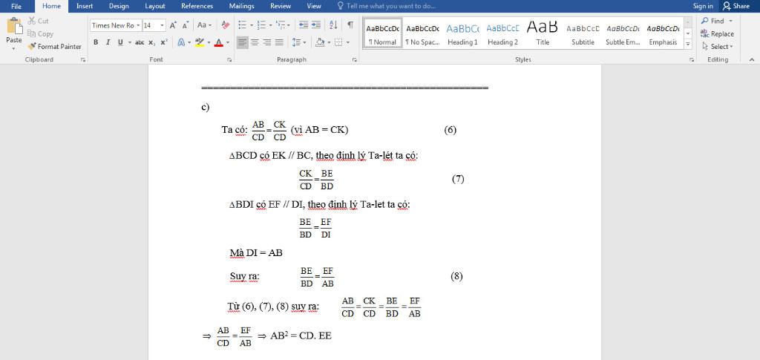The height and width of the screenshot is (360, 760).
Task: Switch to the Design tab
Action: tap(119, 6)
